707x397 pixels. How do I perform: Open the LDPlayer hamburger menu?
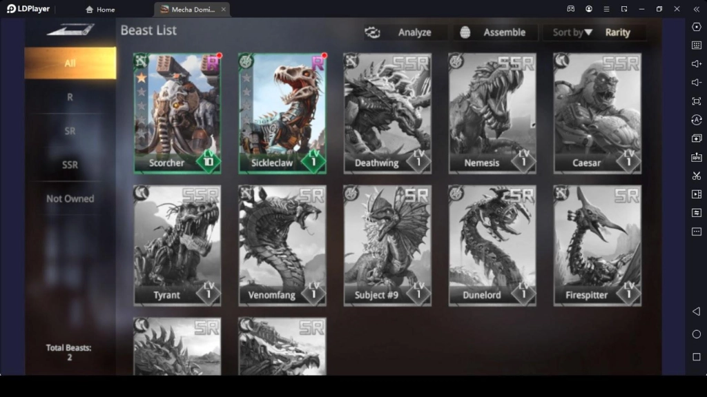pyautogui.click(x=606, y=9)
